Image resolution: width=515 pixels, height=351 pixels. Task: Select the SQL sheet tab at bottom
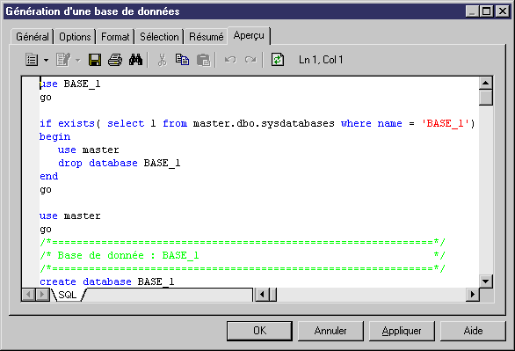pos(68,295)
